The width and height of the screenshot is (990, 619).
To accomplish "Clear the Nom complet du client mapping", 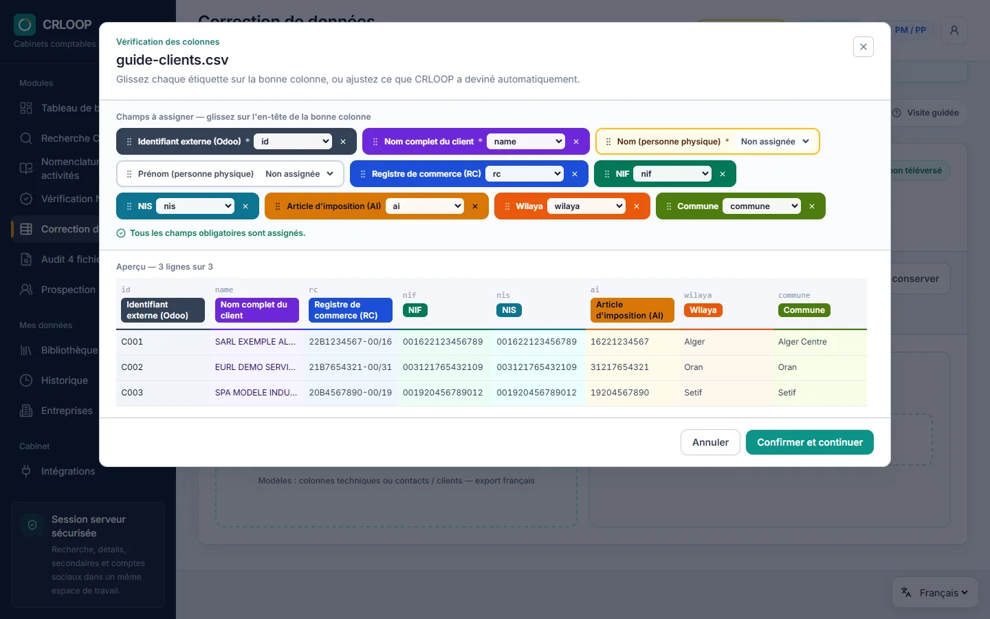I will point(576,142).
